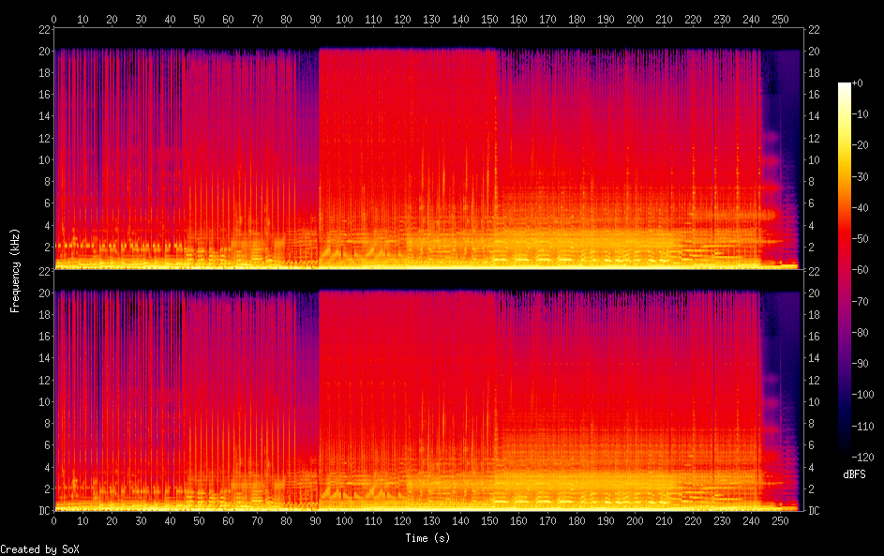Click the '-20' value on dBFS scale
This screenshot has width=884, height=556.
point(860,145)
